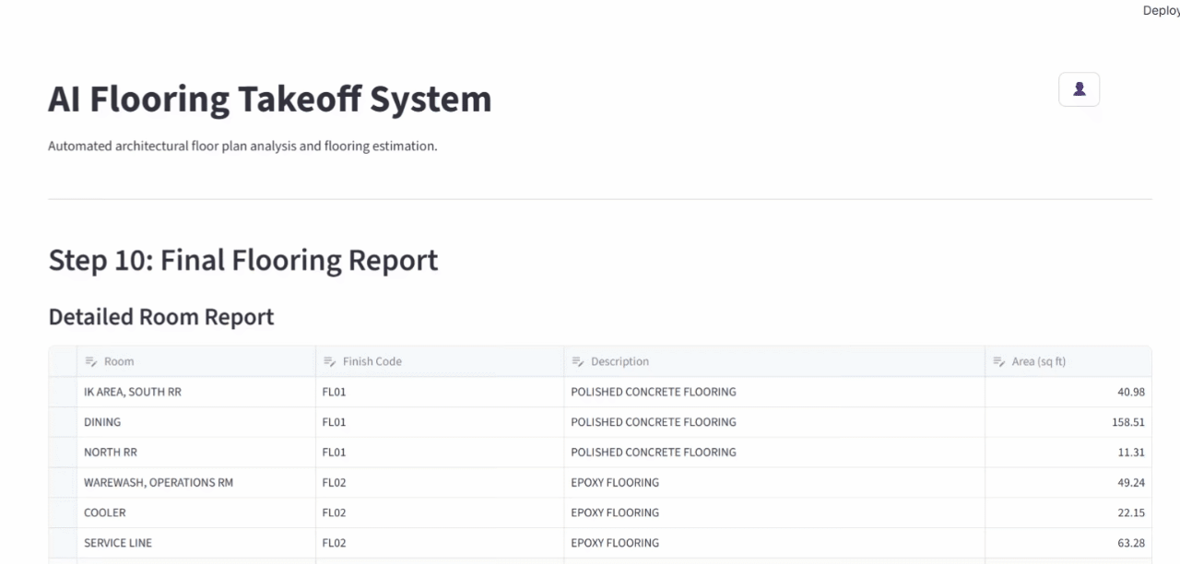This screenshot has height=564, width=1180.
Task: Click the user profile icon button
Action: (x=1079, y=89)
